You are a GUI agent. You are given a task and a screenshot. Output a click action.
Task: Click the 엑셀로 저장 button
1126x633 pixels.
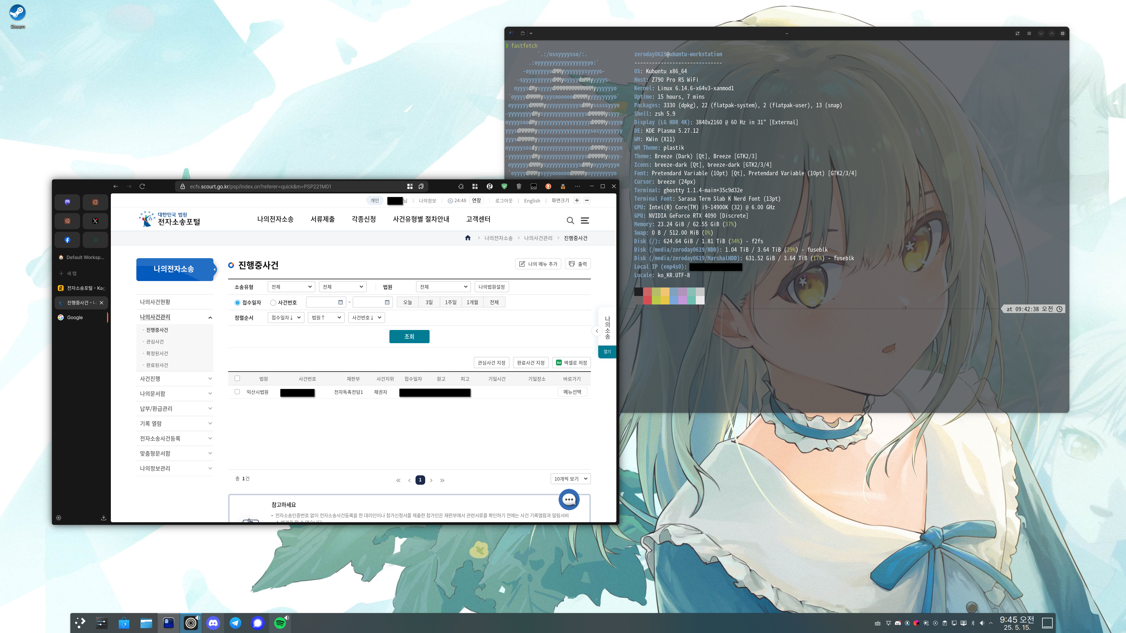pos(571,363)
